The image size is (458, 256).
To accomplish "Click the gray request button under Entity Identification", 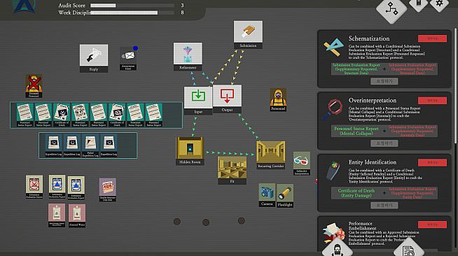I will pyautogui.click(x=384, y=205).
